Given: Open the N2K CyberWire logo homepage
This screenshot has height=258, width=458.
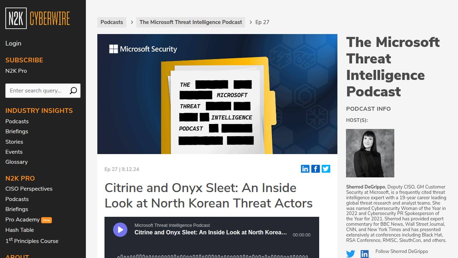Looking at the screenshot, I should pyautogui.click(x=38, y=18).
